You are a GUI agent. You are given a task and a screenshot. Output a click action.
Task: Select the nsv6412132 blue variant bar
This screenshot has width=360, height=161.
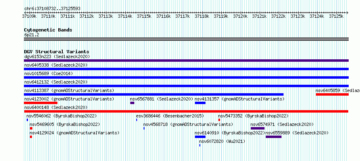coord(186,86)
